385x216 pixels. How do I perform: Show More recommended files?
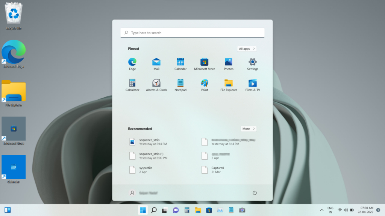(249, 129)
